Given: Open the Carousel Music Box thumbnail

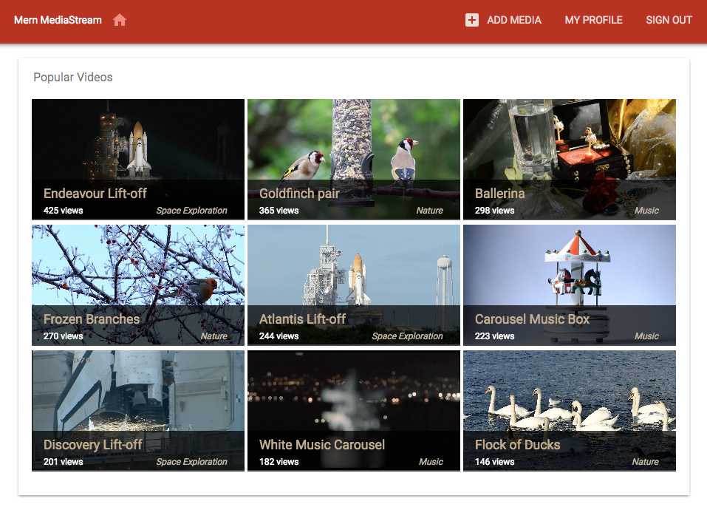Looking at the screenshot, I should [569, 266].
